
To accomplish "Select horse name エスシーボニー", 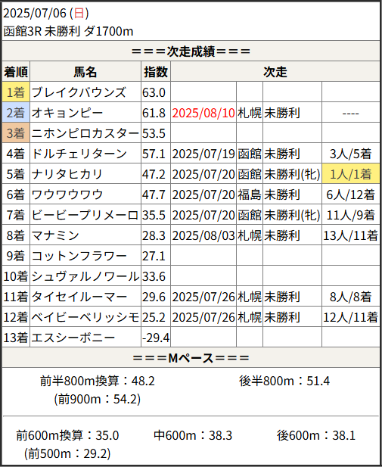I will [x=73, y=338].
